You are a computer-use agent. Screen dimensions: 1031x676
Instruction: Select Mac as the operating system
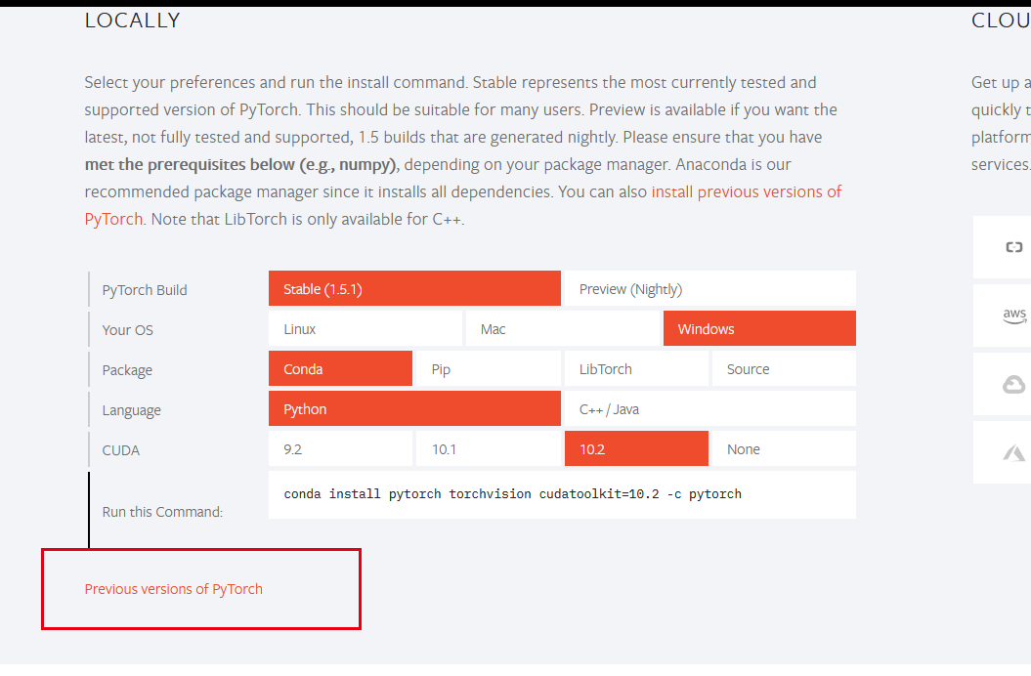coord(562,328)
